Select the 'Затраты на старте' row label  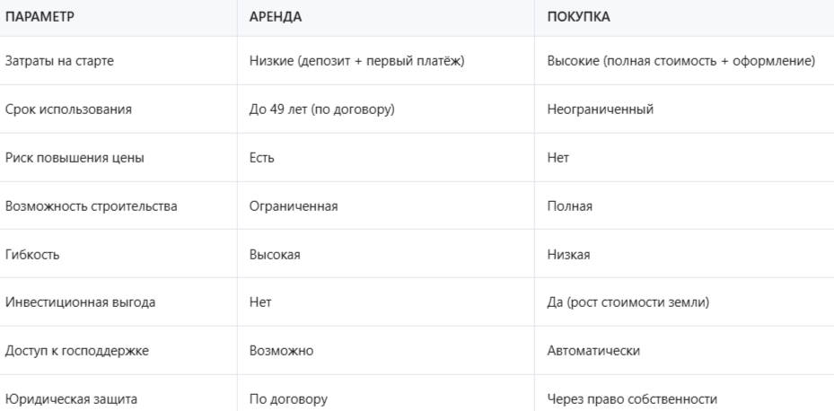[x=59, y=61]
